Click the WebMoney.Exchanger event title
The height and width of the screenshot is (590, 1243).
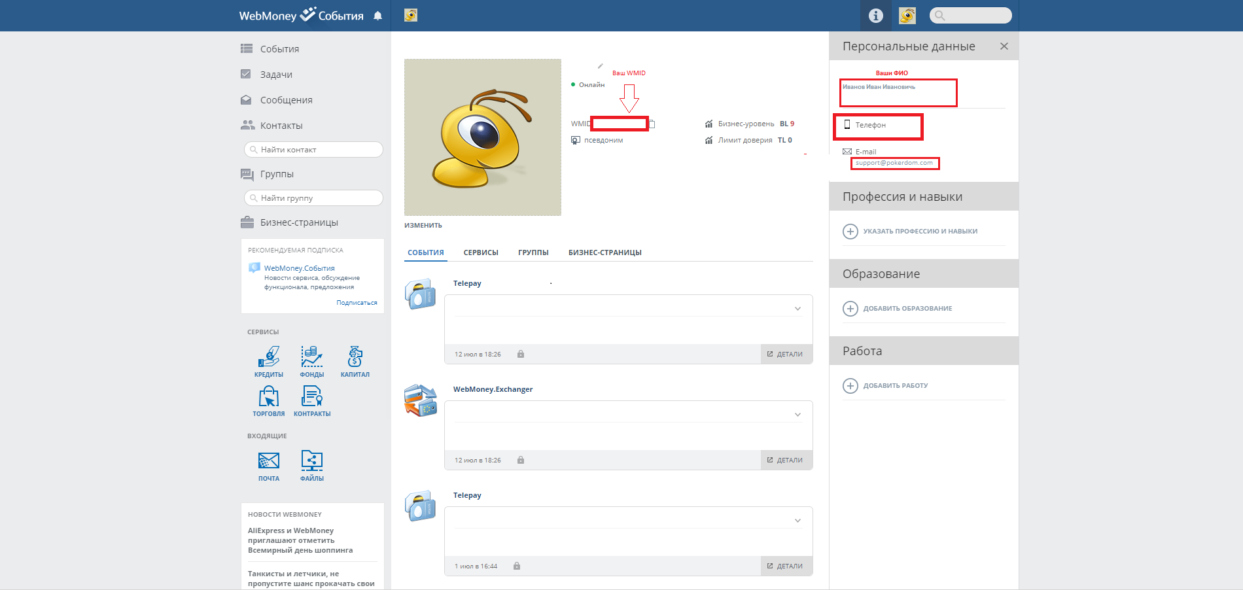coord(493,389)
